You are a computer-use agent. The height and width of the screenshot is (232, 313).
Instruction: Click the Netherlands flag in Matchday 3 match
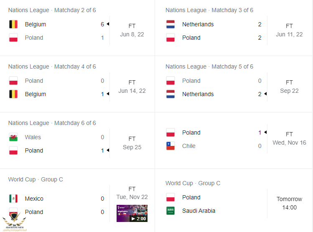coord(170,24)
